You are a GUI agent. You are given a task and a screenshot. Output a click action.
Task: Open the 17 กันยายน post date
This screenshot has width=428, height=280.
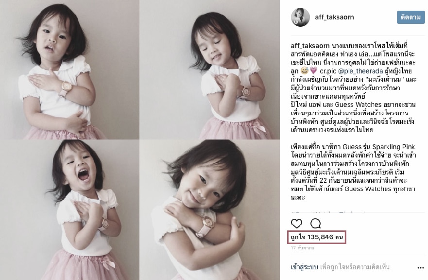(303, 248)
